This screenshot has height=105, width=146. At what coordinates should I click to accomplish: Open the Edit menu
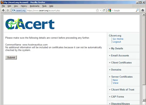click(x=9, y=6)
